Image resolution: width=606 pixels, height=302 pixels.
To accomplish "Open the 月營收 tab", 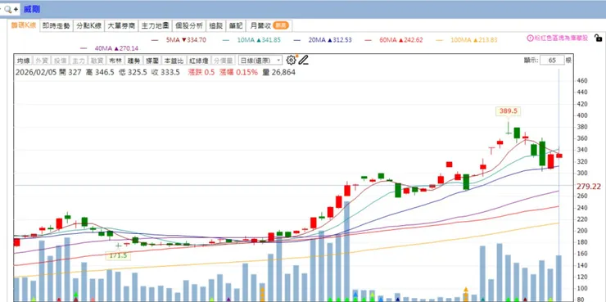I will coord(269,26).
